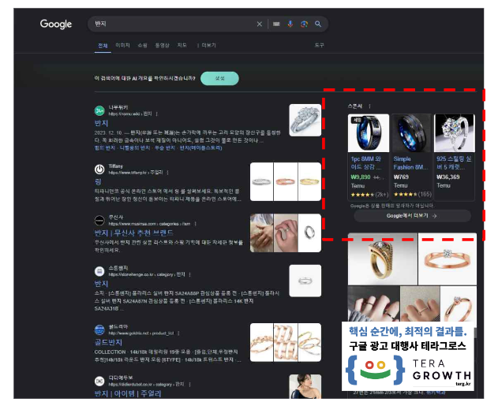Select the 전체 tab
Image resolution: width=498 pixels, height=417 pixels.
(103, 46)
